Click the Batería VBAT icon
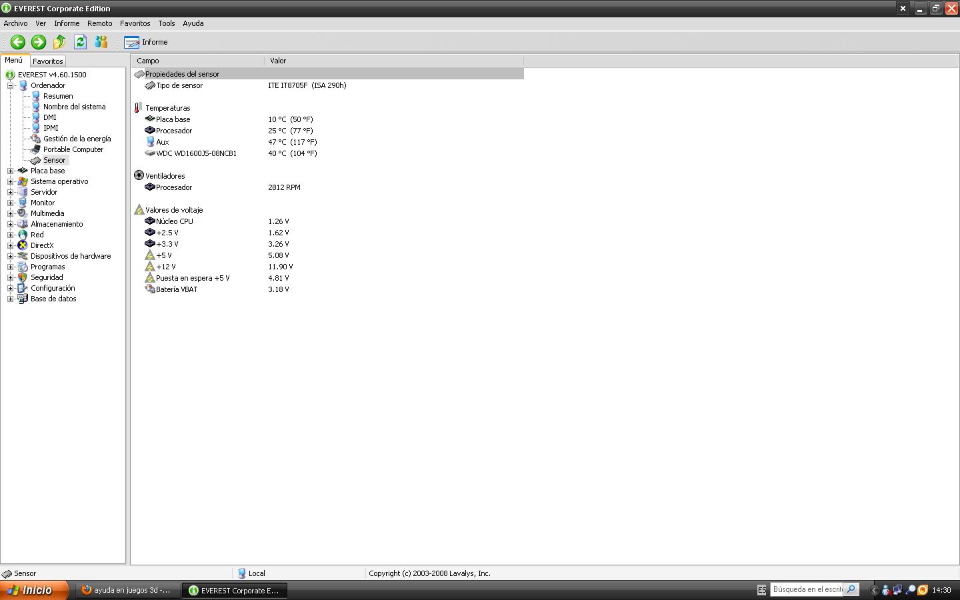 [150, 289]
